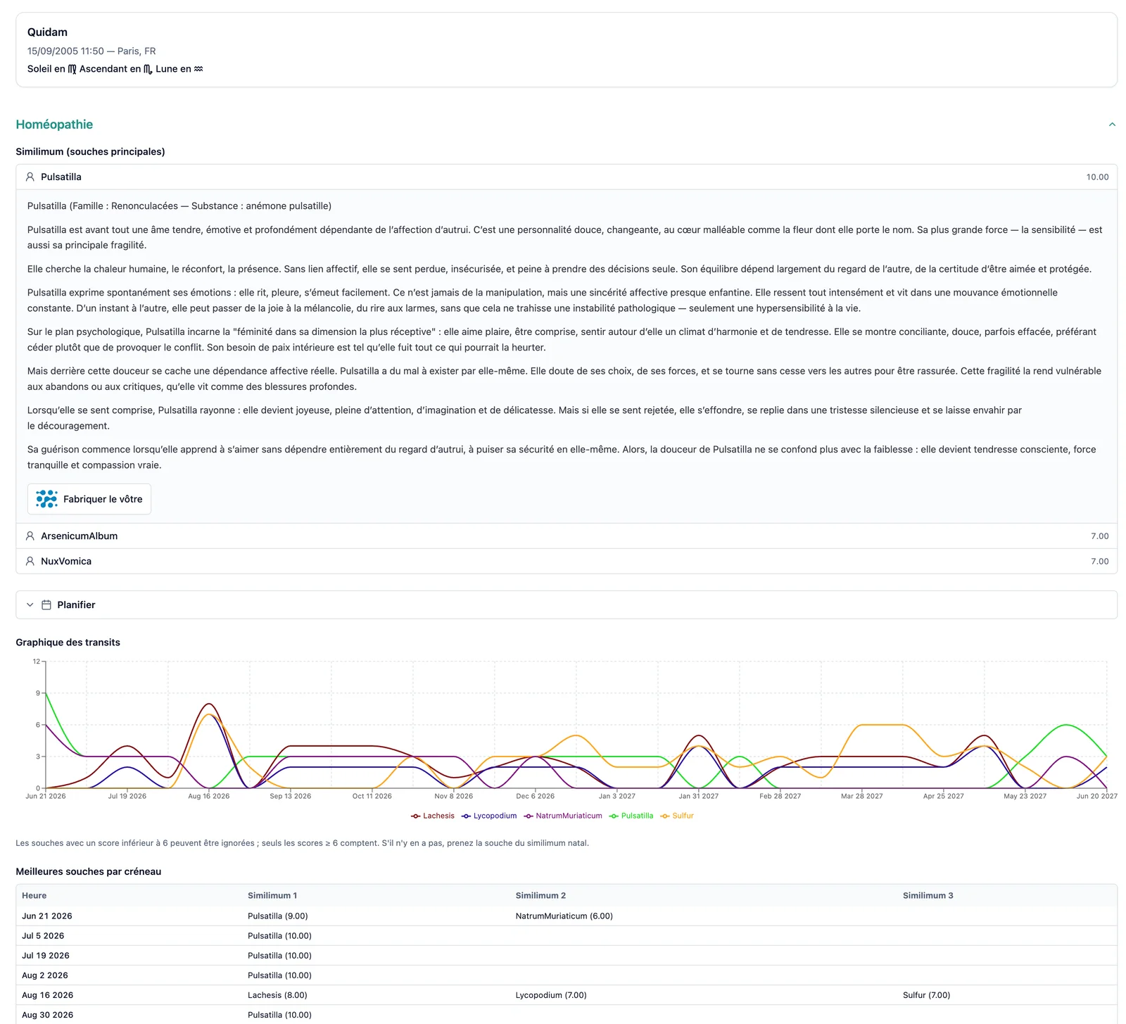Toggle Sulfur series in chart legend
The image size is (1126, 1024).
[677, 816]
